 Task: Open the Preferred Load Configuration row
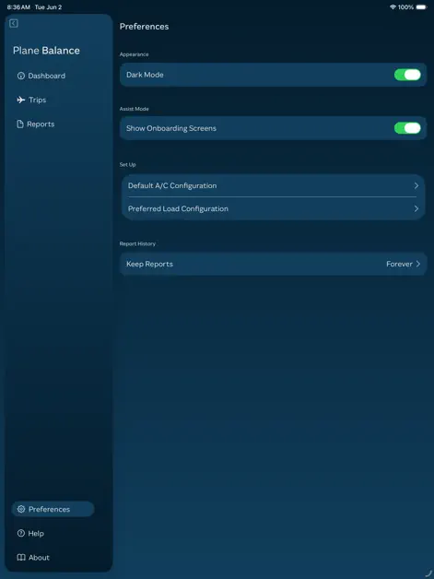273,208
